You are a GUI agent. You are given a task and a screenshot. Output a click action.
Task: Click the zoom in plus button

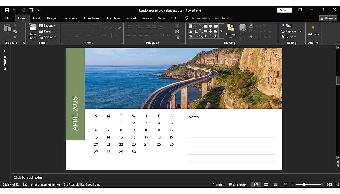323,184
